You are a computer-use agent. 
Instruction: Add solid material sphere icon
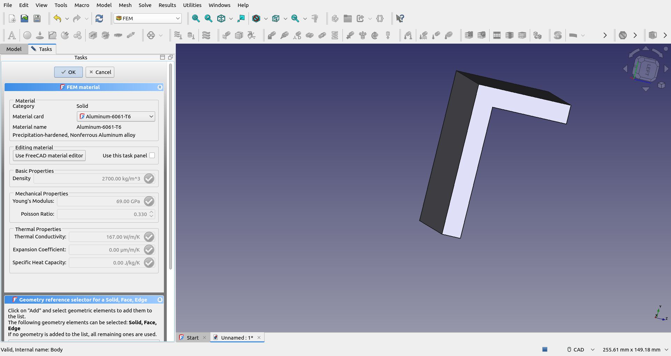click(27, 35)
